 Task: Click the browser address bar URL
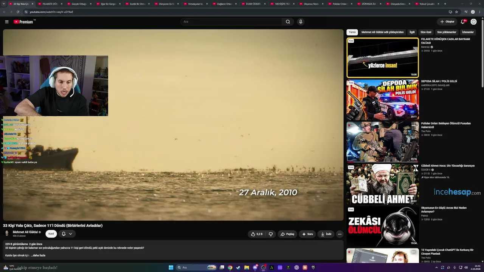coord(51,12)
